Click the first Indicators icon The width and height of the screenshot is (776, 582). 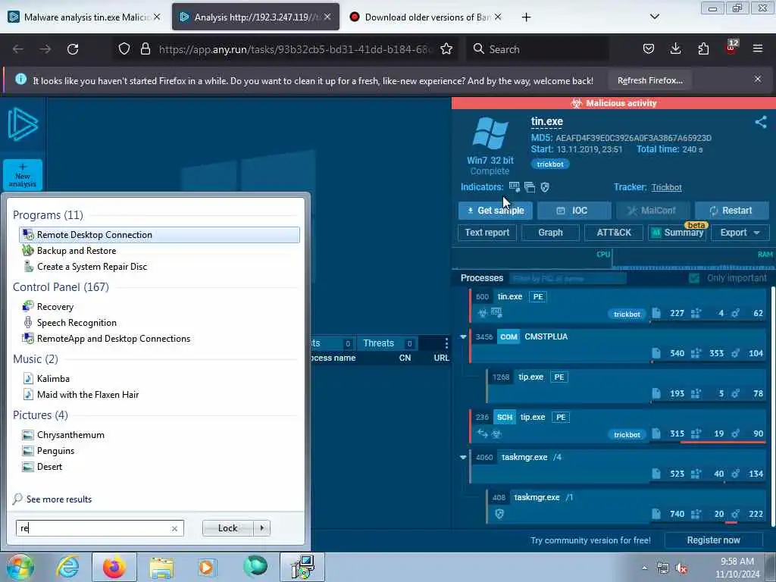[x=515, y=187]
